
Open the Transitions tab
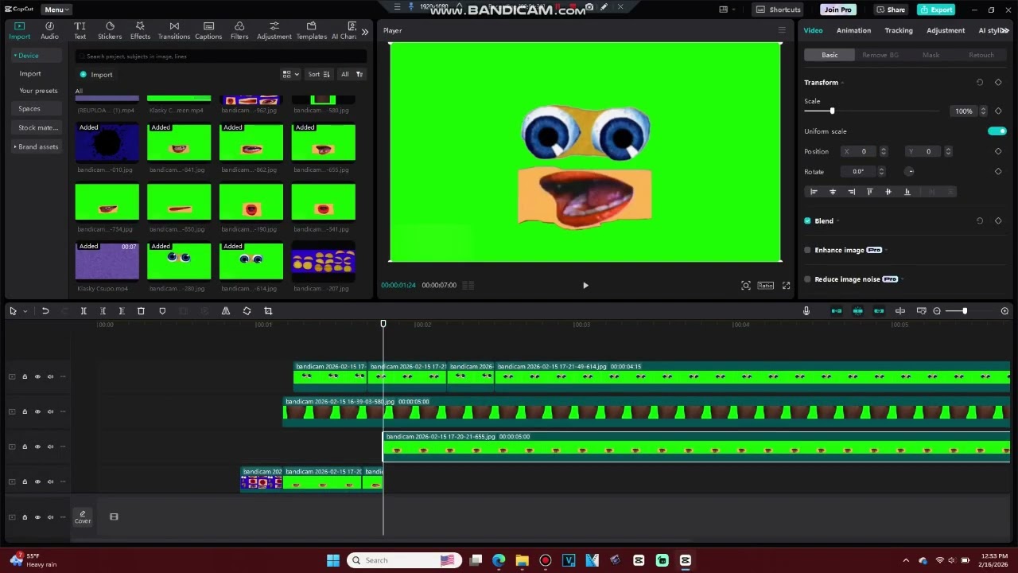click(174, 31)
